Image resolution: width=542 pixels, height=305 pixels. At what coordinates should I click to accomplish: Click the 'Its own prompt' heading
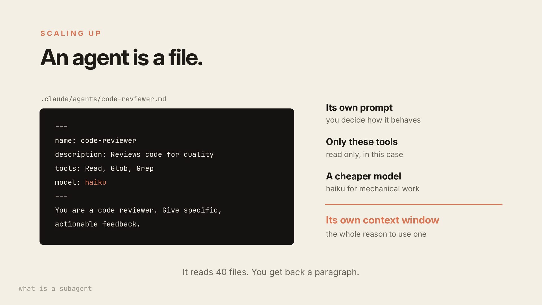click(x=359, y=108)
